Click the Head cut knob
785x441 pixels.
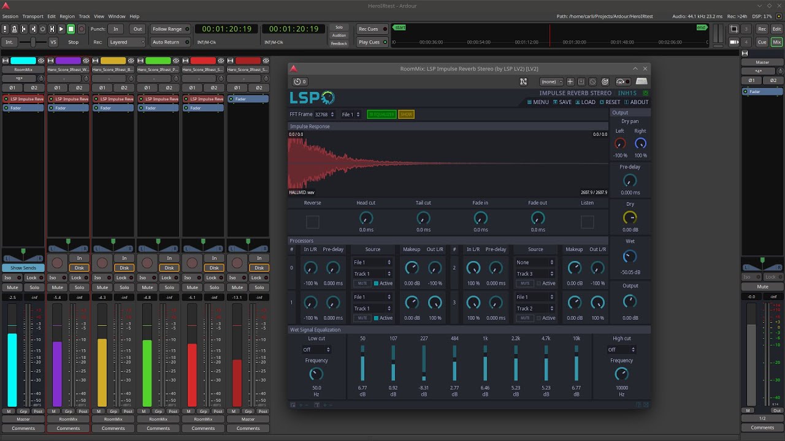366,218
